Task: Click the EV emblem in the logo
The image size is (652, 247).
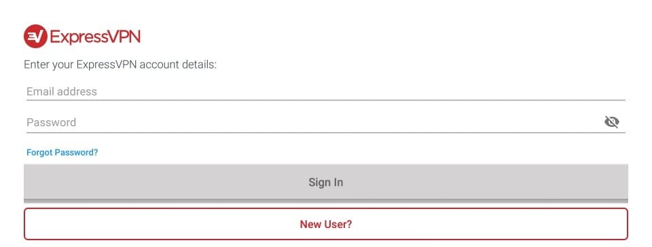Action: click(35, 37)
